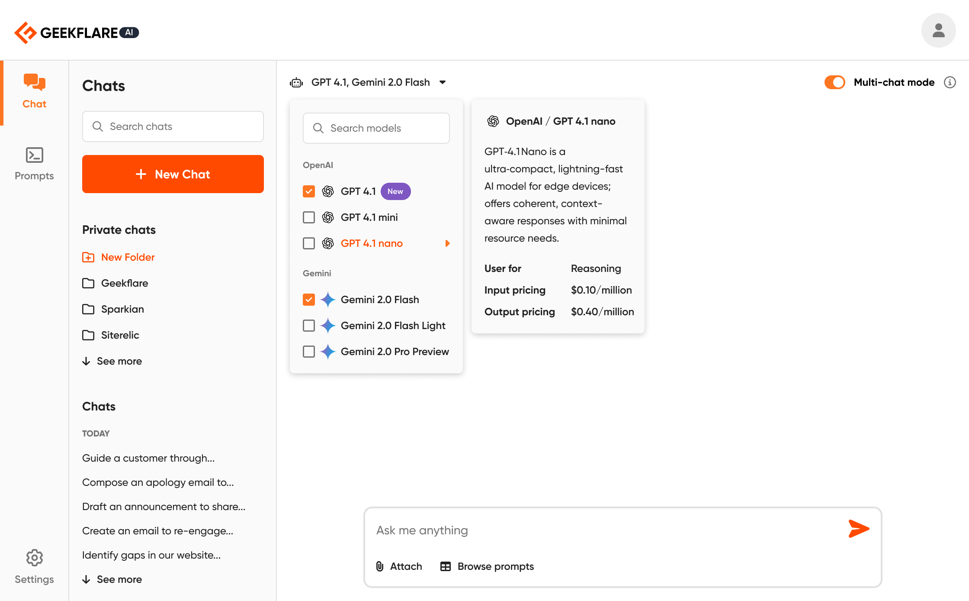The width and height of the screenshot is (969, 601).
Task: Open Browse prompts
Action: pyautogui.click(x=486, y=566)
